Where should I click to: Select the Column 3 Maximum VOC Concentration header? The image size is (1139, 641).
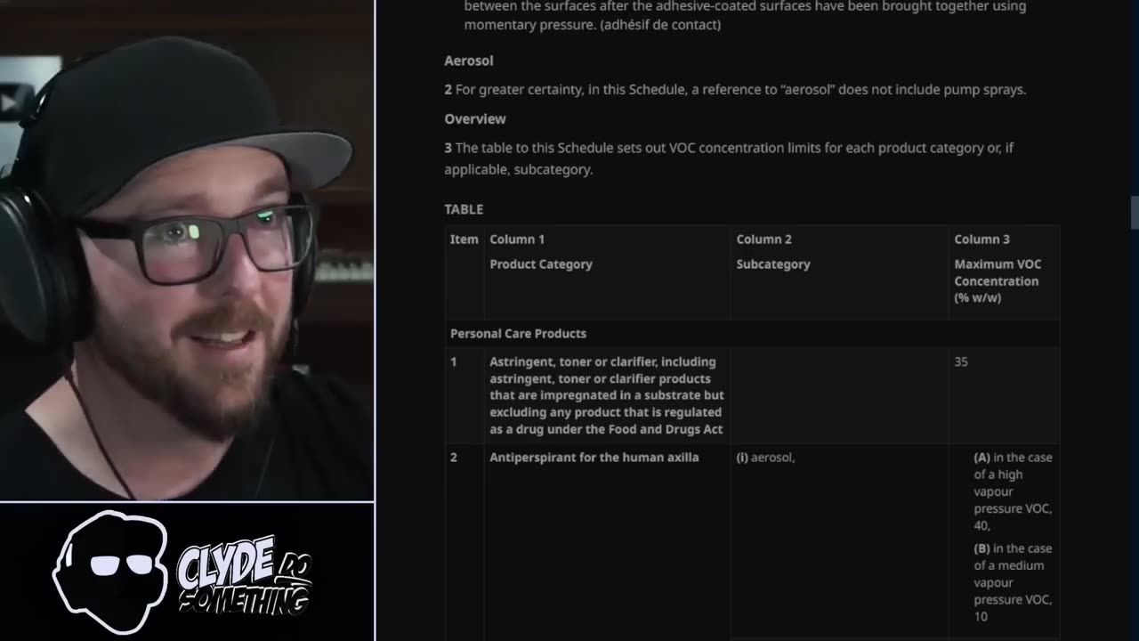point(998,268)
